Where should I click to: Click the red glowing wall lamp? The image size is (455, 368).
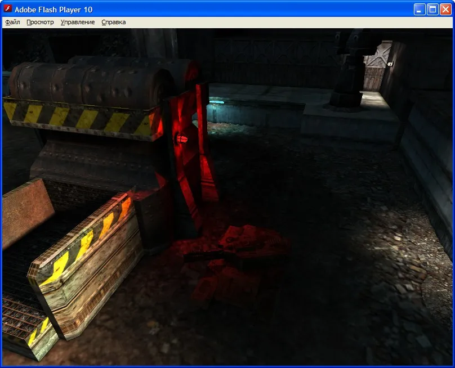[182, 138]
